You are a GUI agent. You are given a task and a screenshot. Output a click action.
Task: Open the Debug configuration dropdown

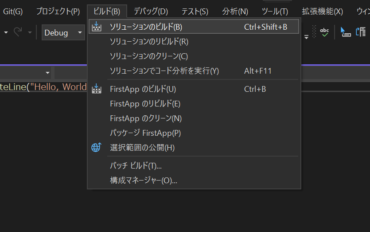63,32
